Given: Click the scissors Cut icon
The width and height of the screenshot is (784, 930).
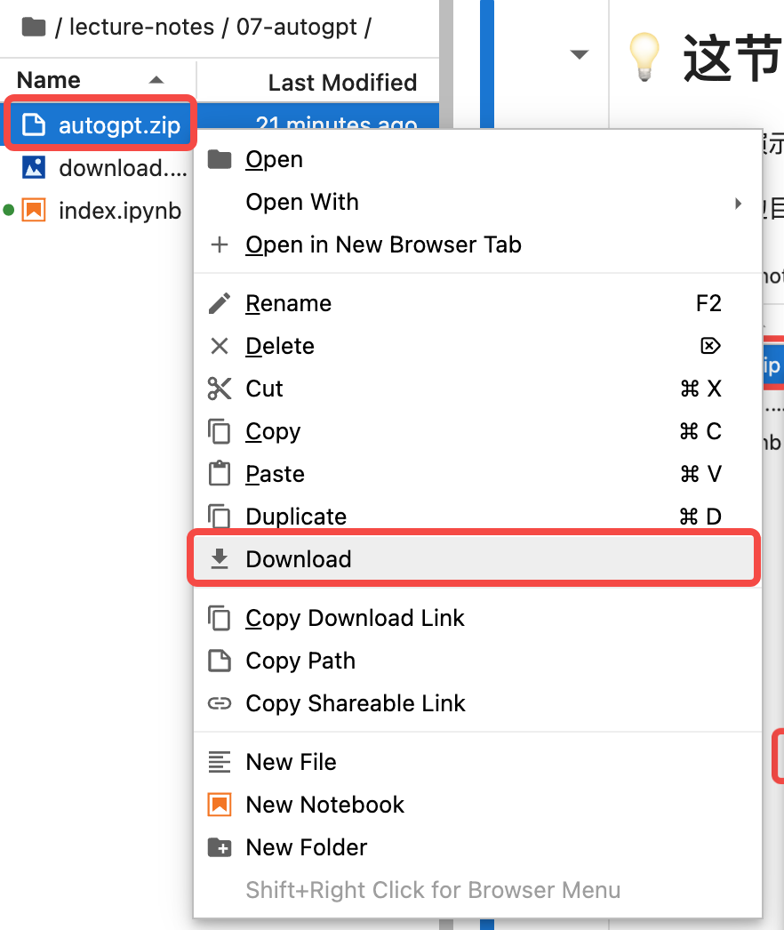Looking at the screenshot, I should coord(220,389).
